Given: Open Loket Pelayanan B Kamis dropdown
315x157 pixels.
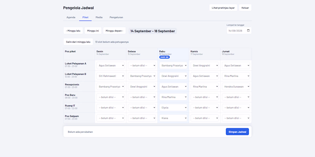Looking at the screenshot, I should pos(204,76).
